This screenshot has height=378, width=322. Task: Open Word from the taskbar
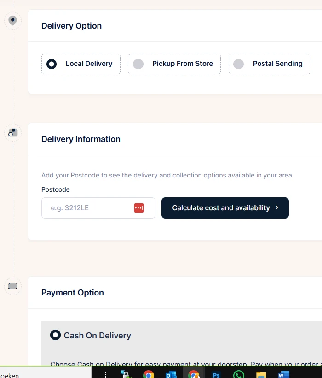coord(284,374)
